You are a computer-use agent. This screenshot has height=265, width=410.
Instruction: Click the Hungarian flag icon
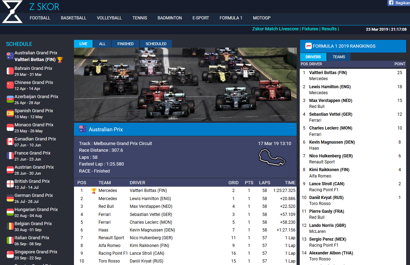10,213
